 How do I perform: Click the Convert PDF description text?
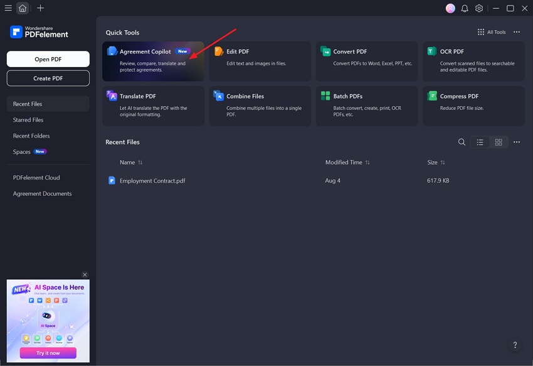tap(372, 63)
